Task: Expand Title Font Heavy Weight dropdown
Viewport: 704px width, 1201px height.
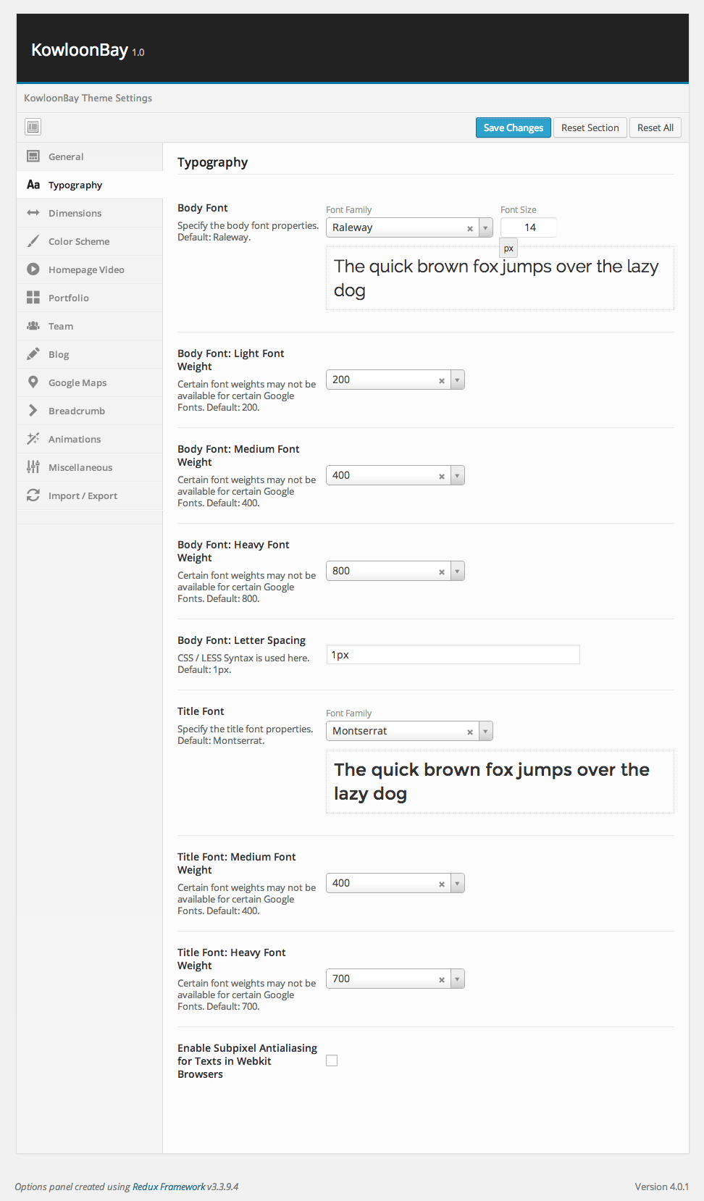Action: point(457,979)
